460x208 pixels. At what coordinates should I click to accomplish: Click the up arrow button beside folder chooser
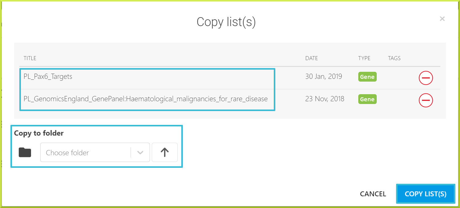165,152
